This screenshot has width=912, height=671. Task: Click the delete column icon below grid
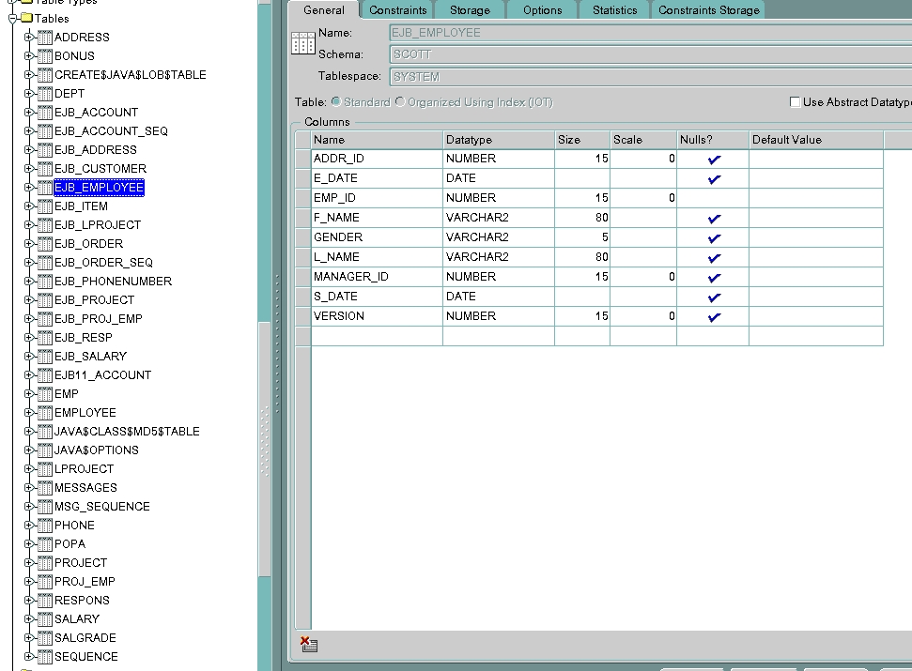tap(309, 644)
